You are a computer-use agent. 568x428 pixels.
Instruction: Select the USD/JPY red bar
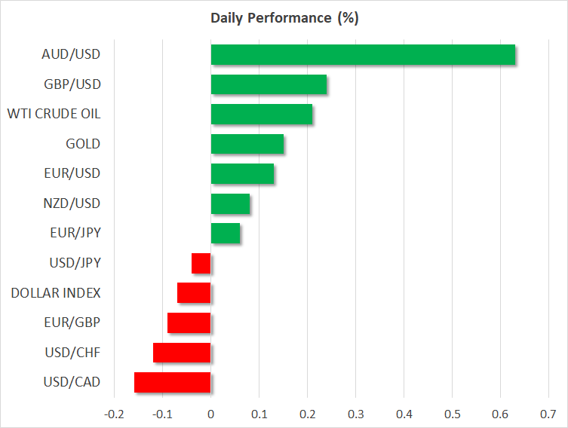[x=201, y=263]
